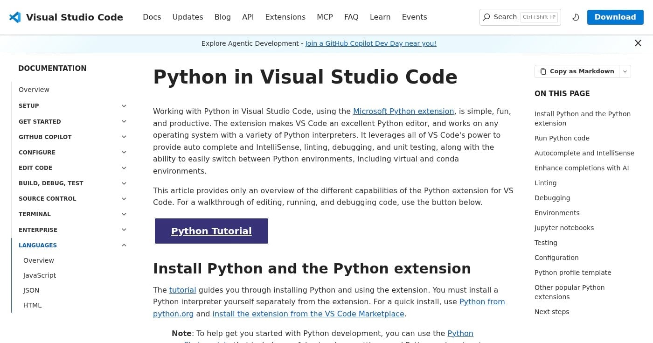
Task: Open the Copy as Markdown dropdown arrow
Action: point(625,71)
